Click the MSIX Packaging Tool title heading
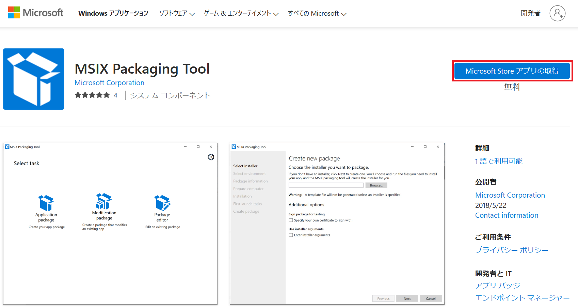Viewport: 578px width, 307px height. 142,69
